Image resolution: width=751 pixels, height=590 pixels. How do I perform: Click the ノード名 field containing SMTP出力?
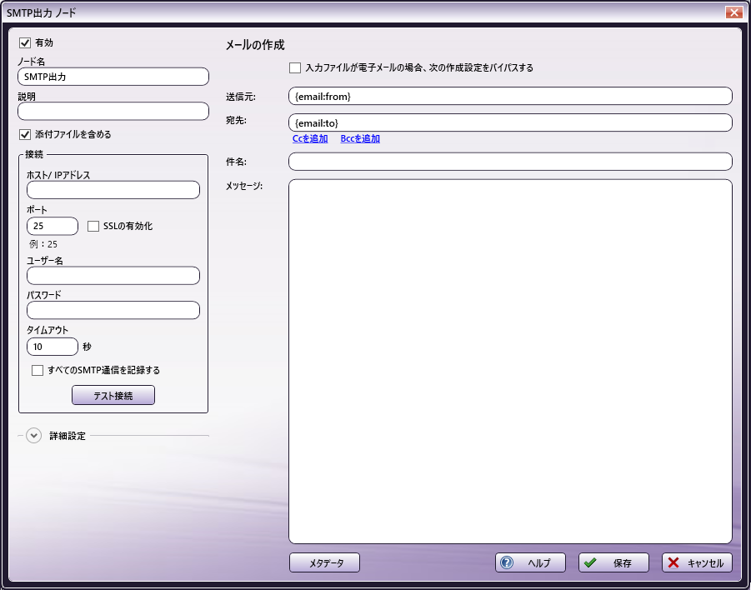pos(113,77)
